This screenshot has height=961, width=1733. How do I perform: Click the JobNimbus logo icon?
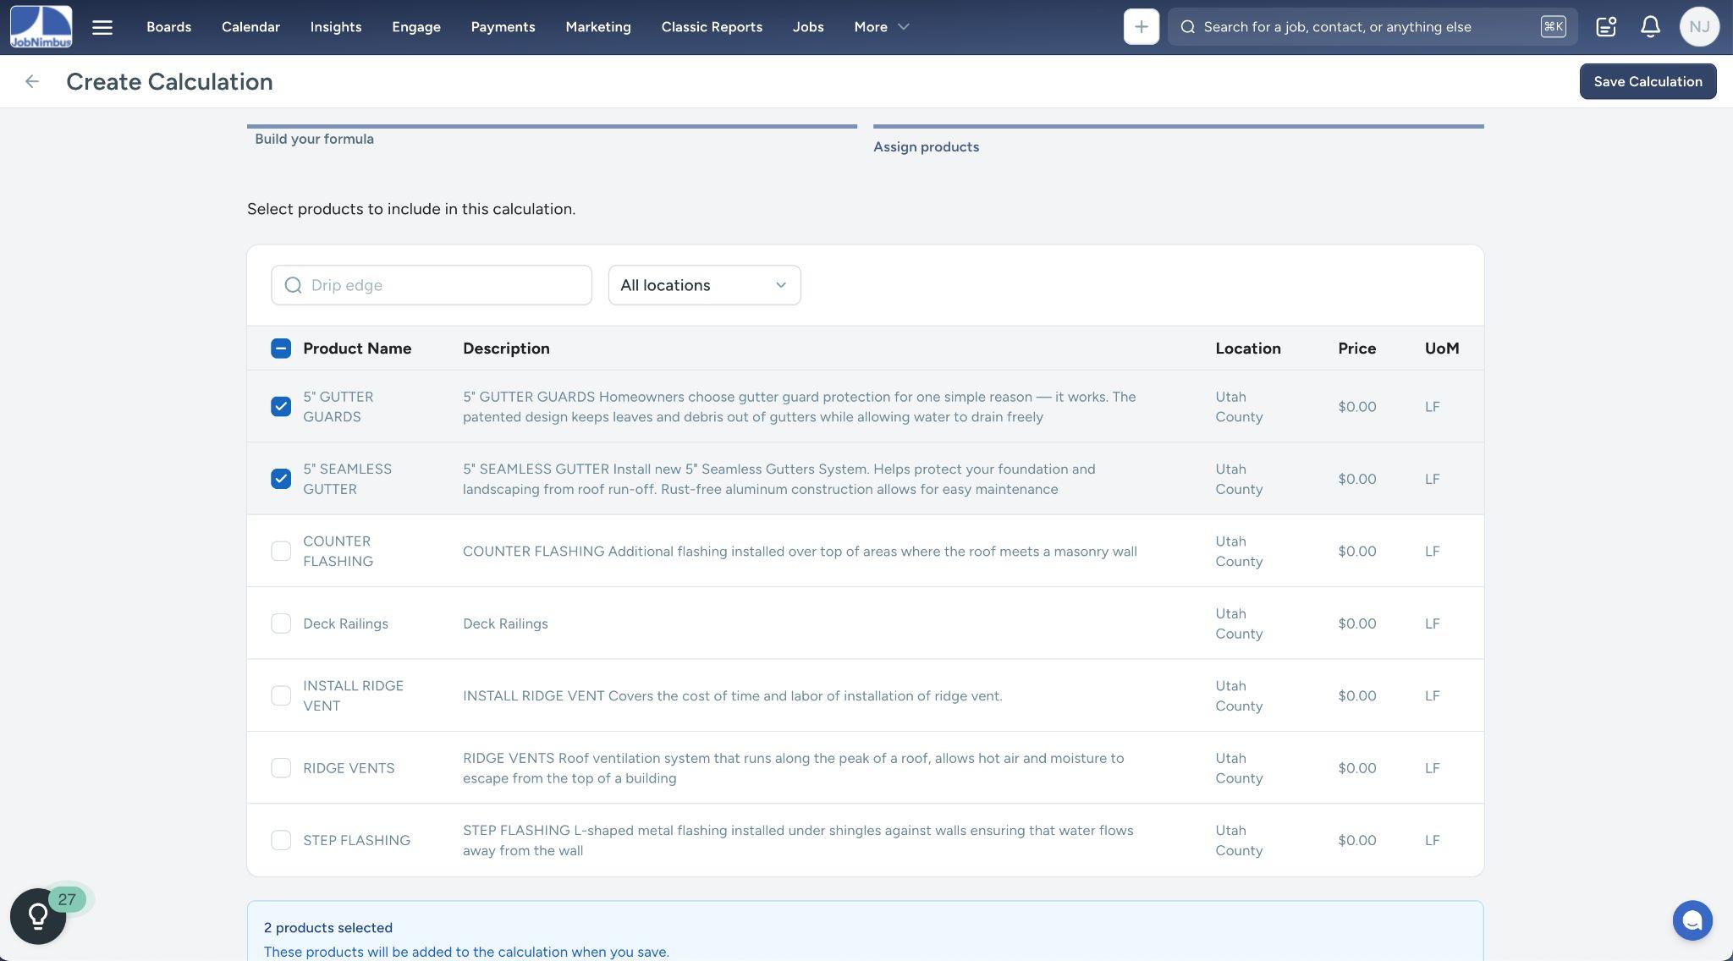41,26
